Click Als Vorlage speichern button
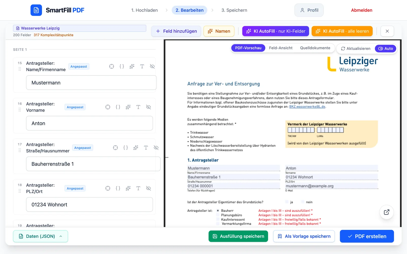This screenshot has height=254, width=407. (x=304, y=236)
